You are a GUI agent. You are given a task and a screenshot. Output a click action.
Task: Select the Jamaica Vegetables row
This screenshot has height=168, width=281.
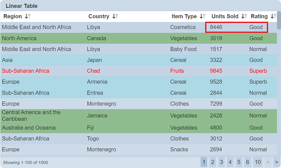coord(139,116)
